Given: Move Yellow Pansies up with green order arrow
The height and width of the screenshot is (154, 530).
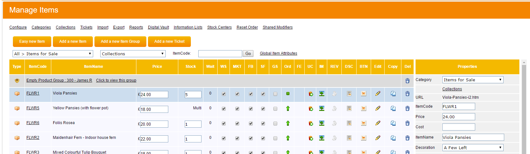Looking at the screenshot, I should [x=288, y=109].
